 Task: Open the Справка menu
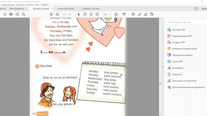[x=44, y=5]
